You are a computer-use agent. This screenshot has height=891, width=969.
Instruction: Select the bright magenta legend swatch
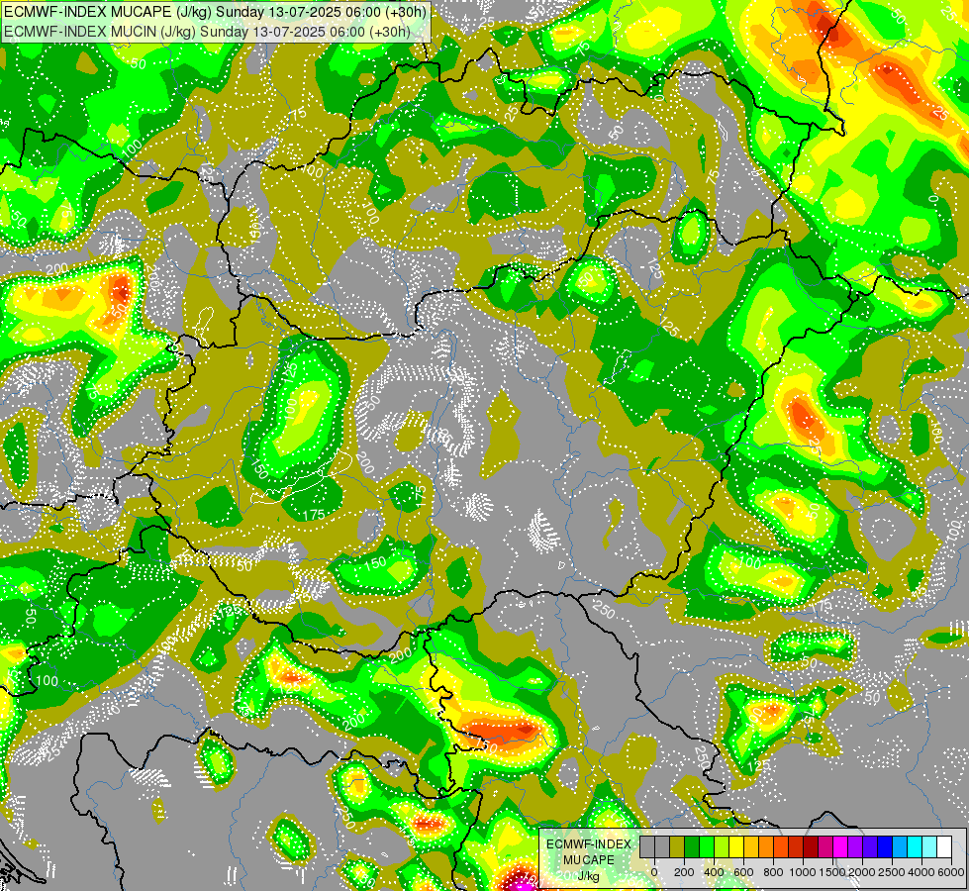click(x=841, y=846)
